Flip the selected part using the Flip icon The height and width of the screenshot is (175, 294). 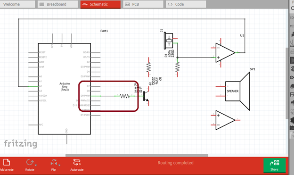(54, 162)
